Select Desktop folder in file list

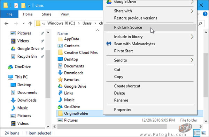(71, 59)
